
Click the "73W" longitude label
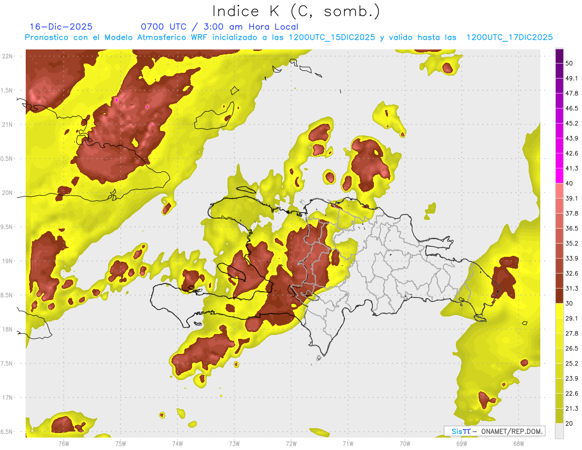click(234, 444)
